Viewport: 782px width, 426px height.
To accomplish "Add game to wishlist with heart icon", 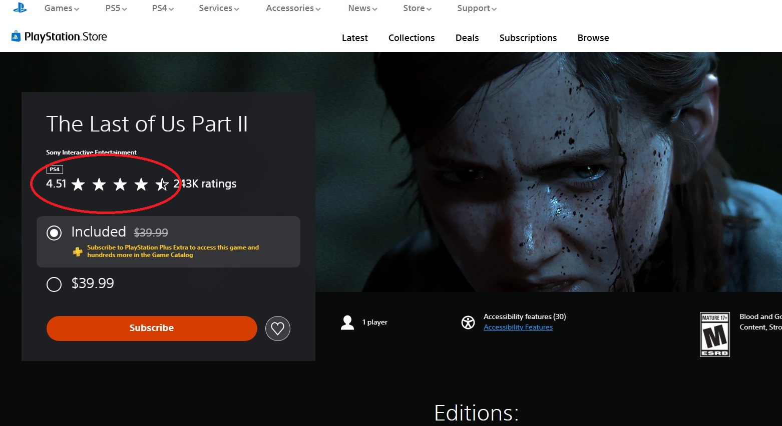I will point(278,328).
